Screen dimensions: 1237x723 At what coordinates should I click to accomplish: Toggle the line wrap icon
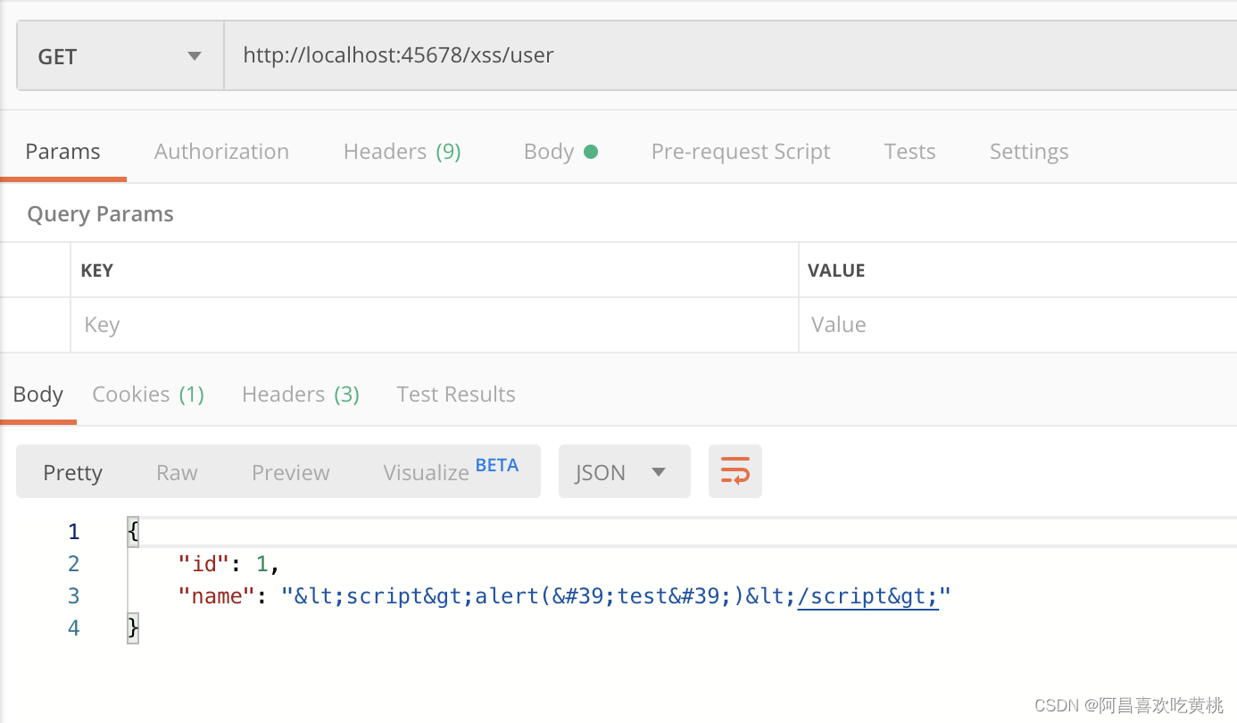pyautogui.click(x=735, y=471)
